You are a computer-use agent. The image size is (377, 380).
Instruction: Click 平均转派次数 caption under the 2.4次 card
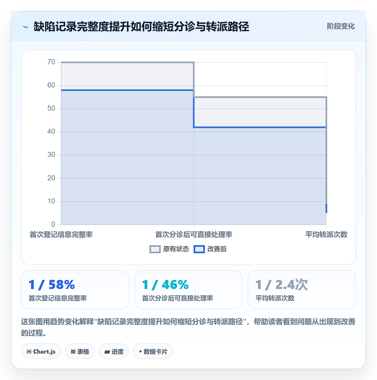pyautogui.click(x=275, y=298)
